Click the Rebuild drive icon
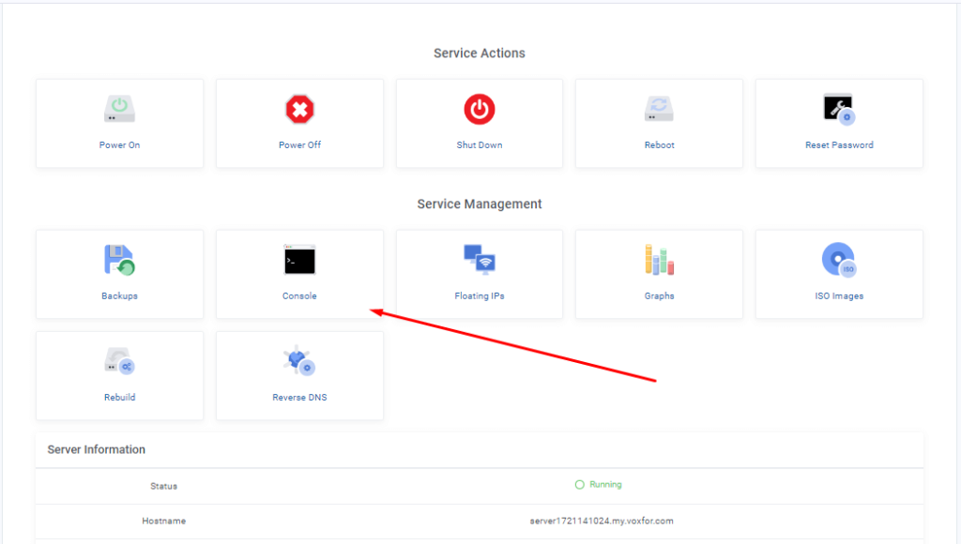This screenshot has height=544, width=961. [x=119, y=361]
